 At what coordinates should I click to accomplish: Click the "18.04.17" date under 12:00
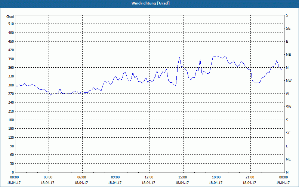point(148,183)
